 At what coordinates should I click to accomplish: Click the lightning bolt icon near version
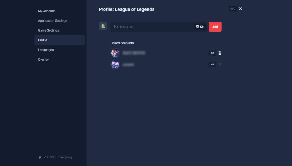[40, 157]
